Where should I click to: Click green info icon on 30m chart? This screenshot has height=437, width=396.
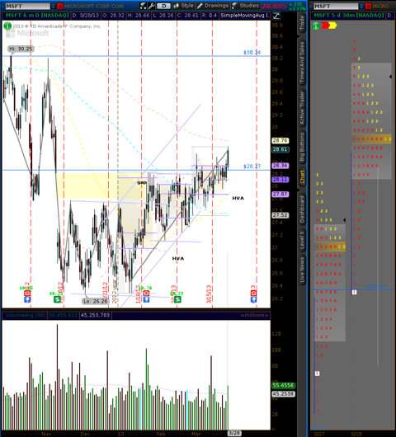316,26
